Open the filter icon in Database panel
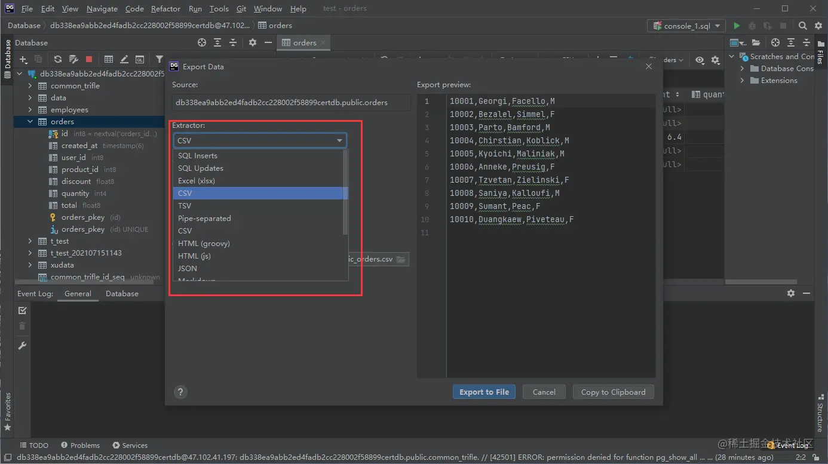The width and height of the screenshot is (828, 464). point(159,59)
